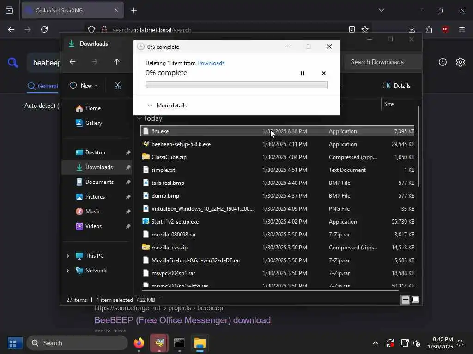
Task: Select MozillaFirebird-0.6.1-win32-deDE.rar
Action: click(277, 260)
